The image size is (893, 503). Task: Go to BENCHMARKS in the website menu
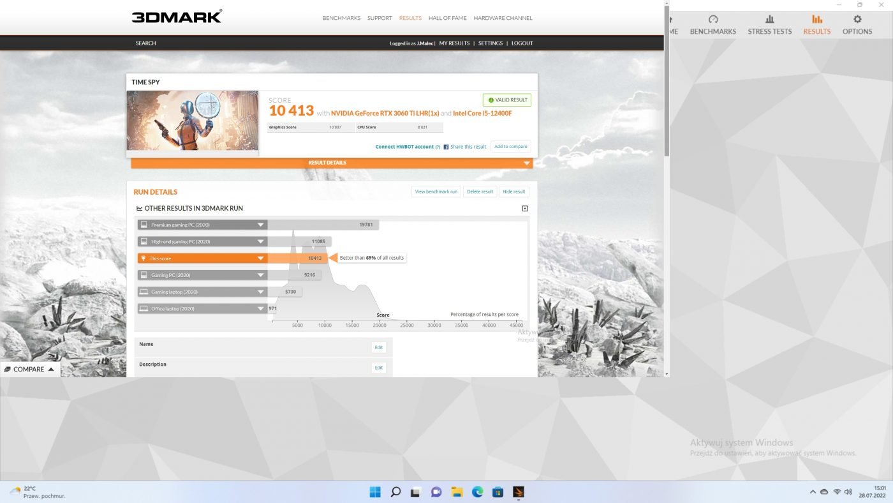click(341, 18)
